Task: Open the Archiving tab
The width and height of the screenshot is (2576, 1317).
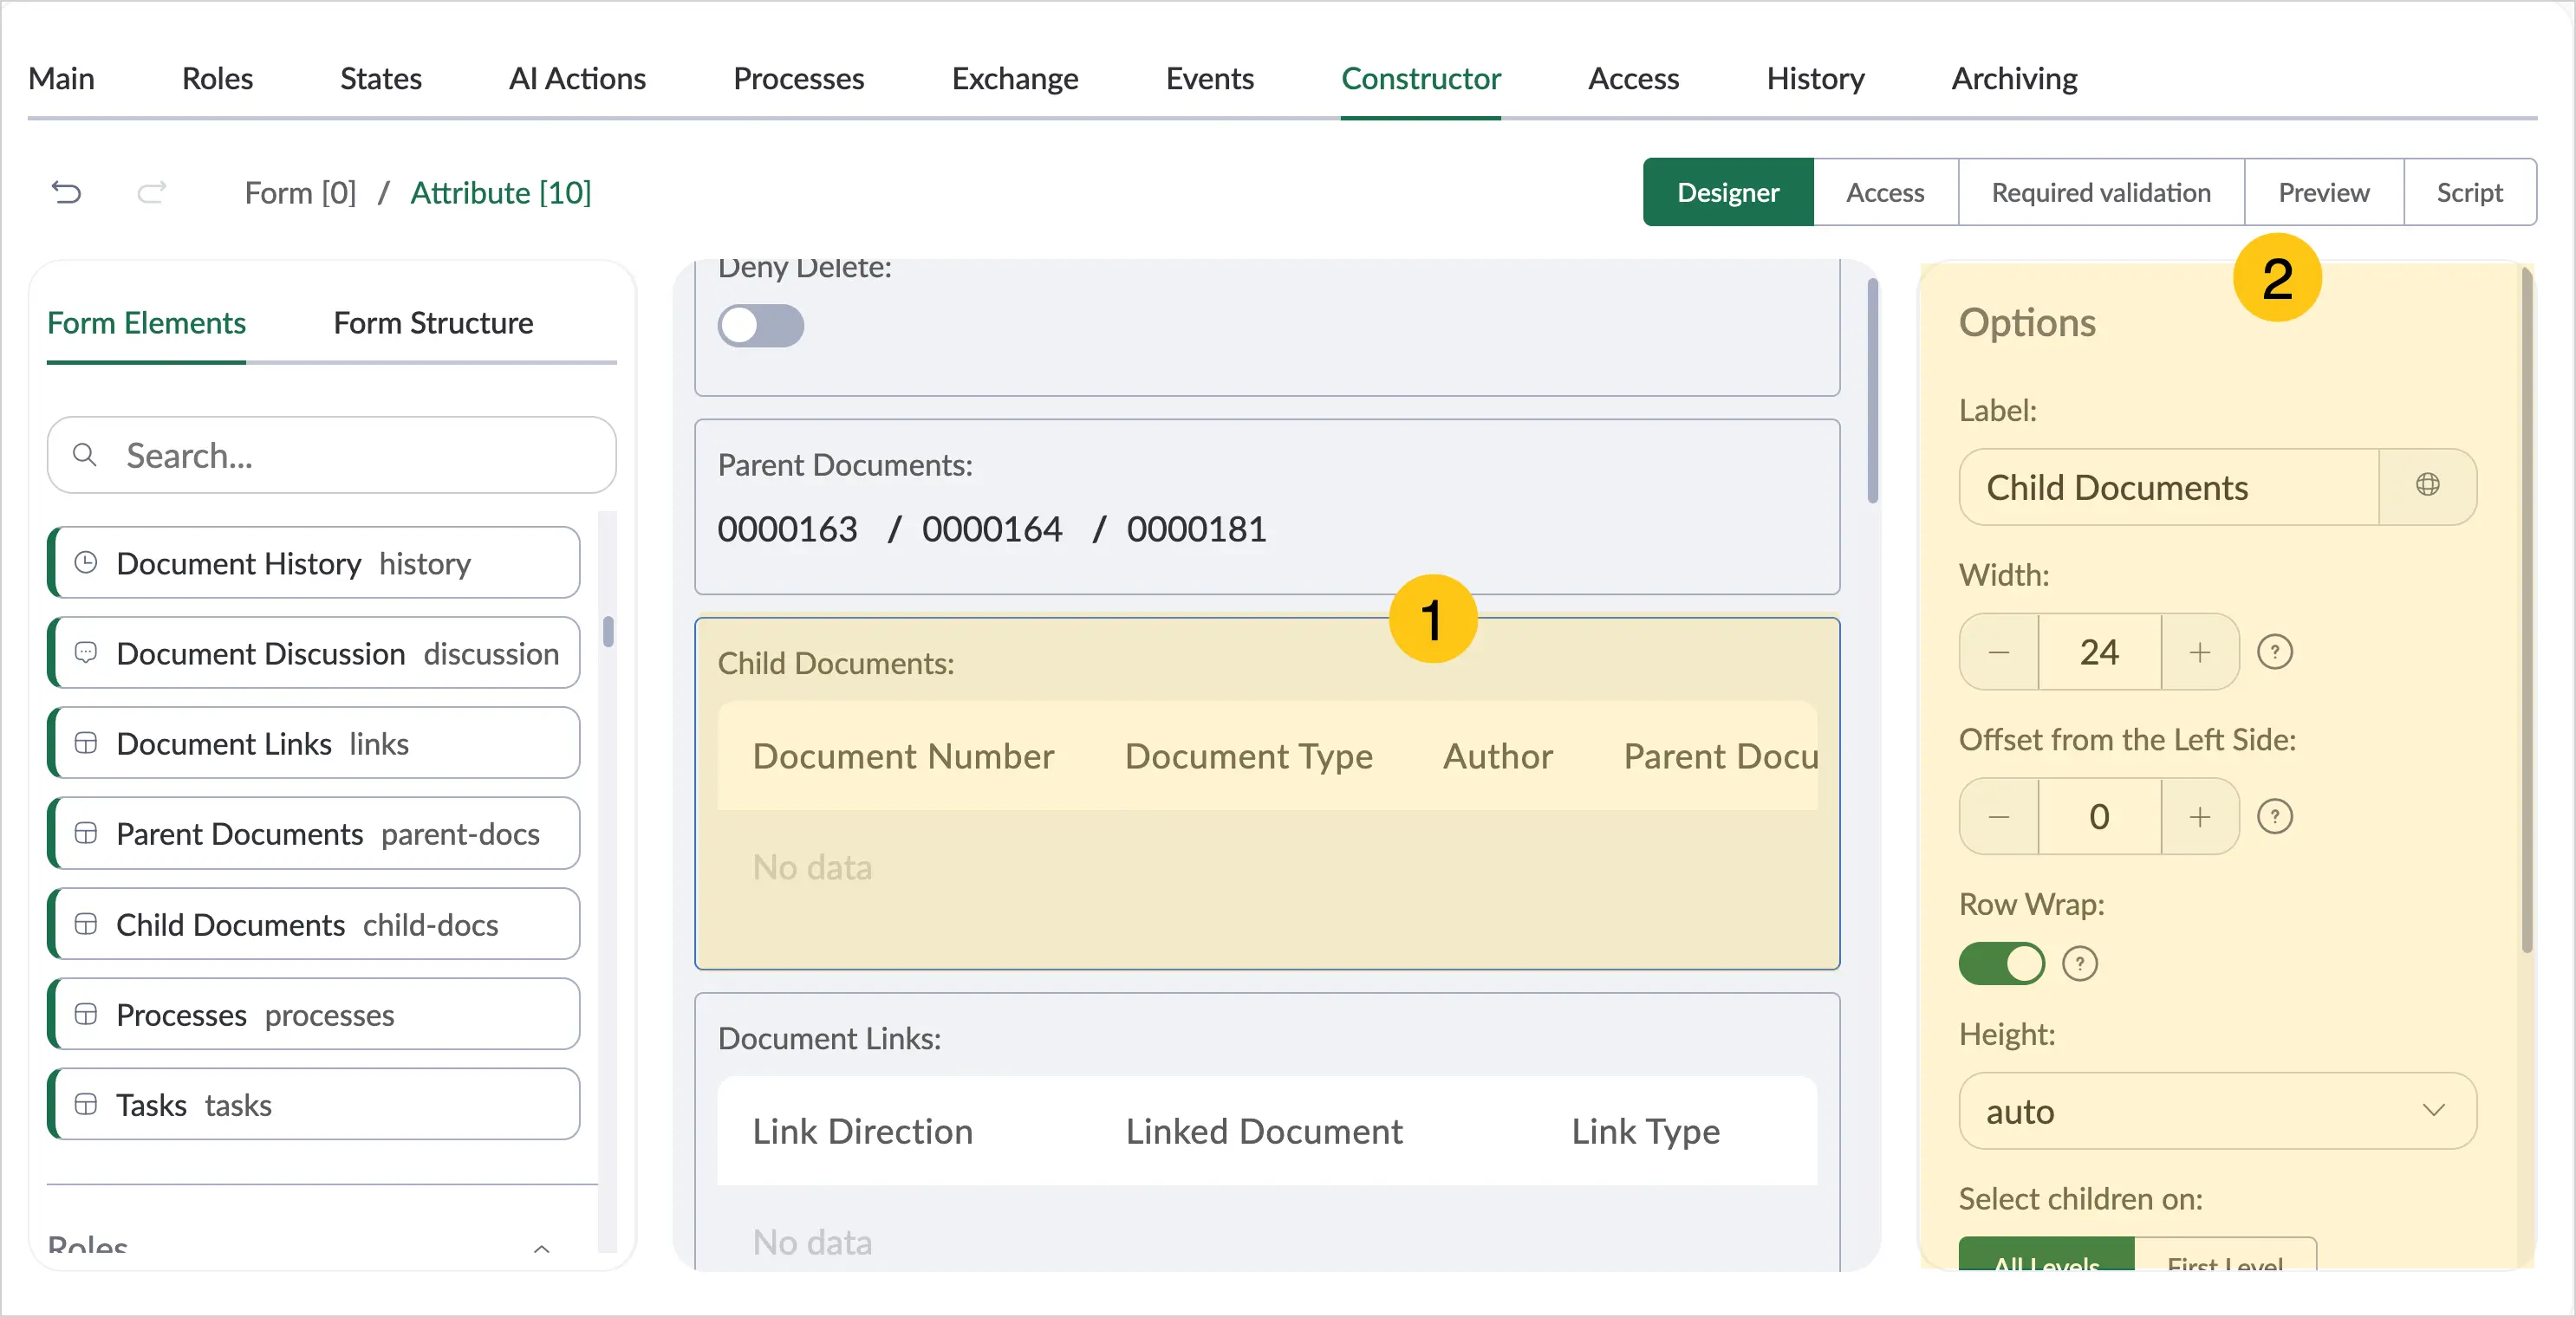Action: coord(2014,78)
